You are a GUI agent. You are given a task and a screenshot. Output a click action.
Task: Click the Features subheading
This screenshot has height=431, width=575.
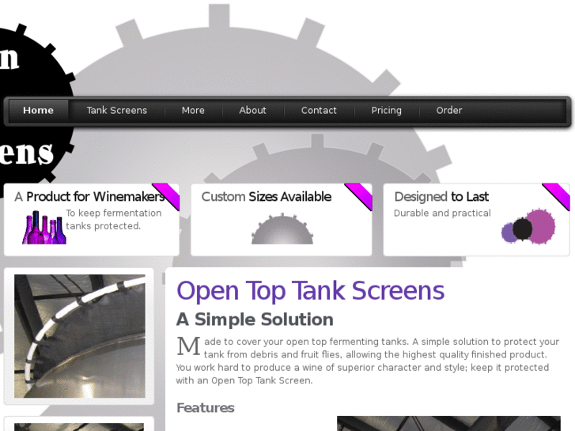coord(206,407)
